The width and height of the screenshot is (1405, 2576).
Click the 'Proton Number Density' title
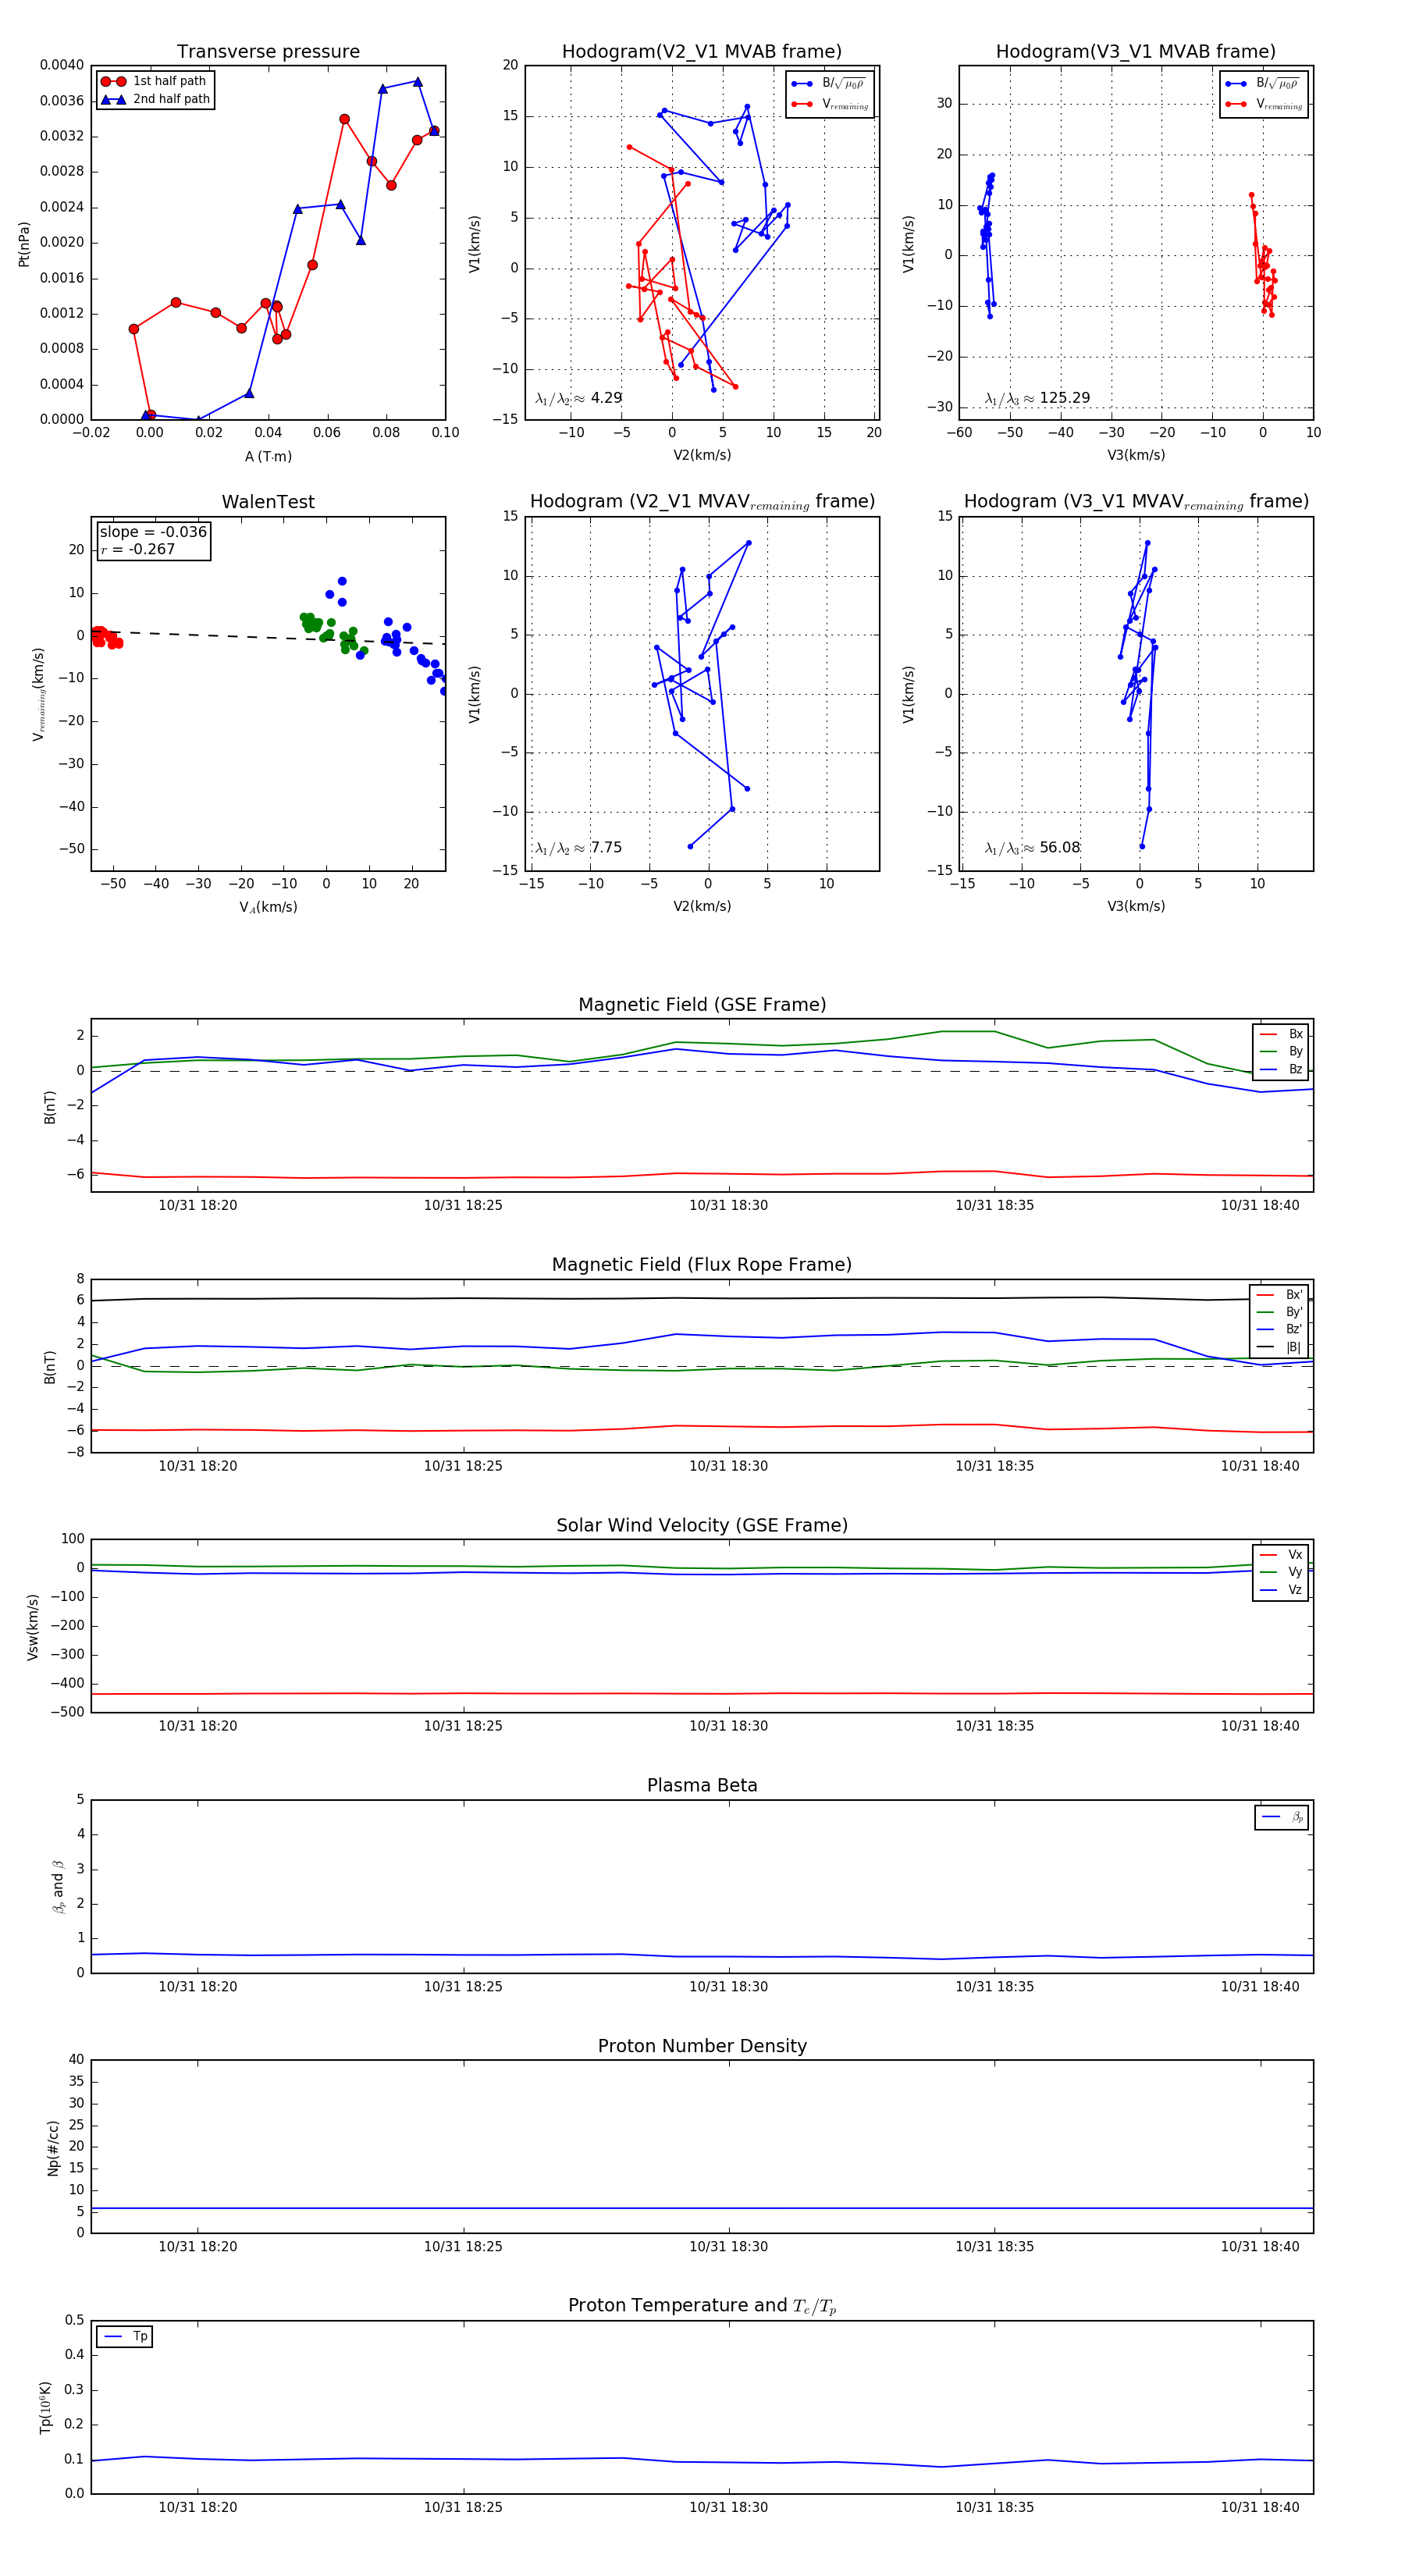[x=702, y=2046]
